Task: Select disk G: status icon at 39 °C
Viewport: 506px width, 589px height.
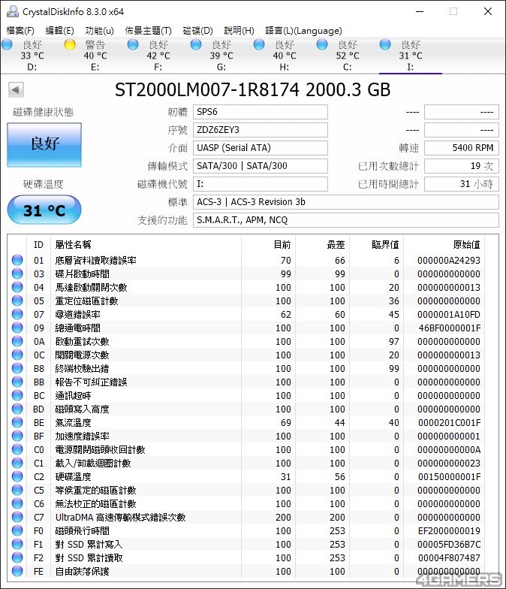Action: [x=196, y=45]
